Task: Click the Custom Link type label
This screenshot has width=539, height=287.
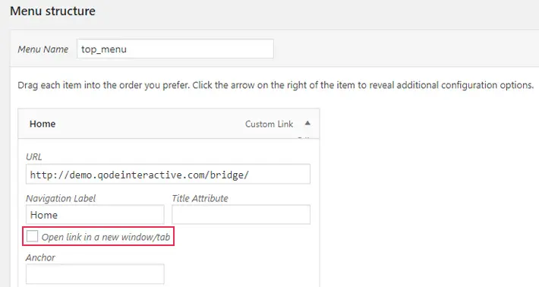Action: tap(269, 124)
